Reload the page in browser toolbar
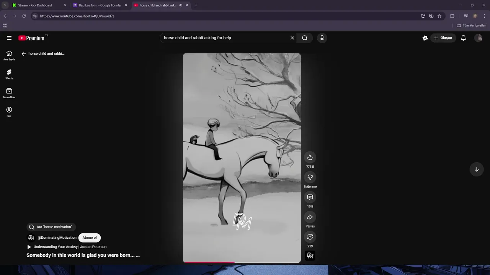Viewport: 490px width, 275px height. click(24, 16)
